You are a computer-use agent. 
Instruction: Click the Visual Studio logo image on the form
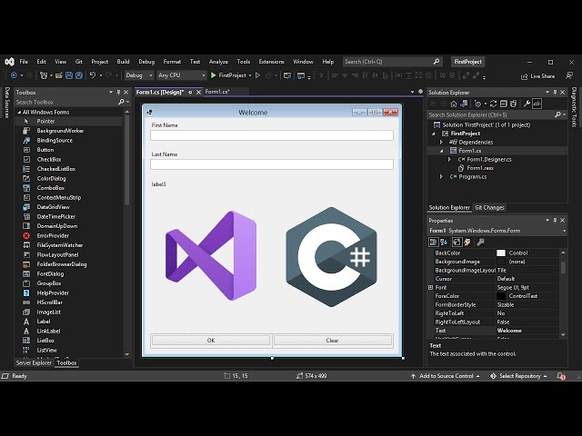point(211,256)
